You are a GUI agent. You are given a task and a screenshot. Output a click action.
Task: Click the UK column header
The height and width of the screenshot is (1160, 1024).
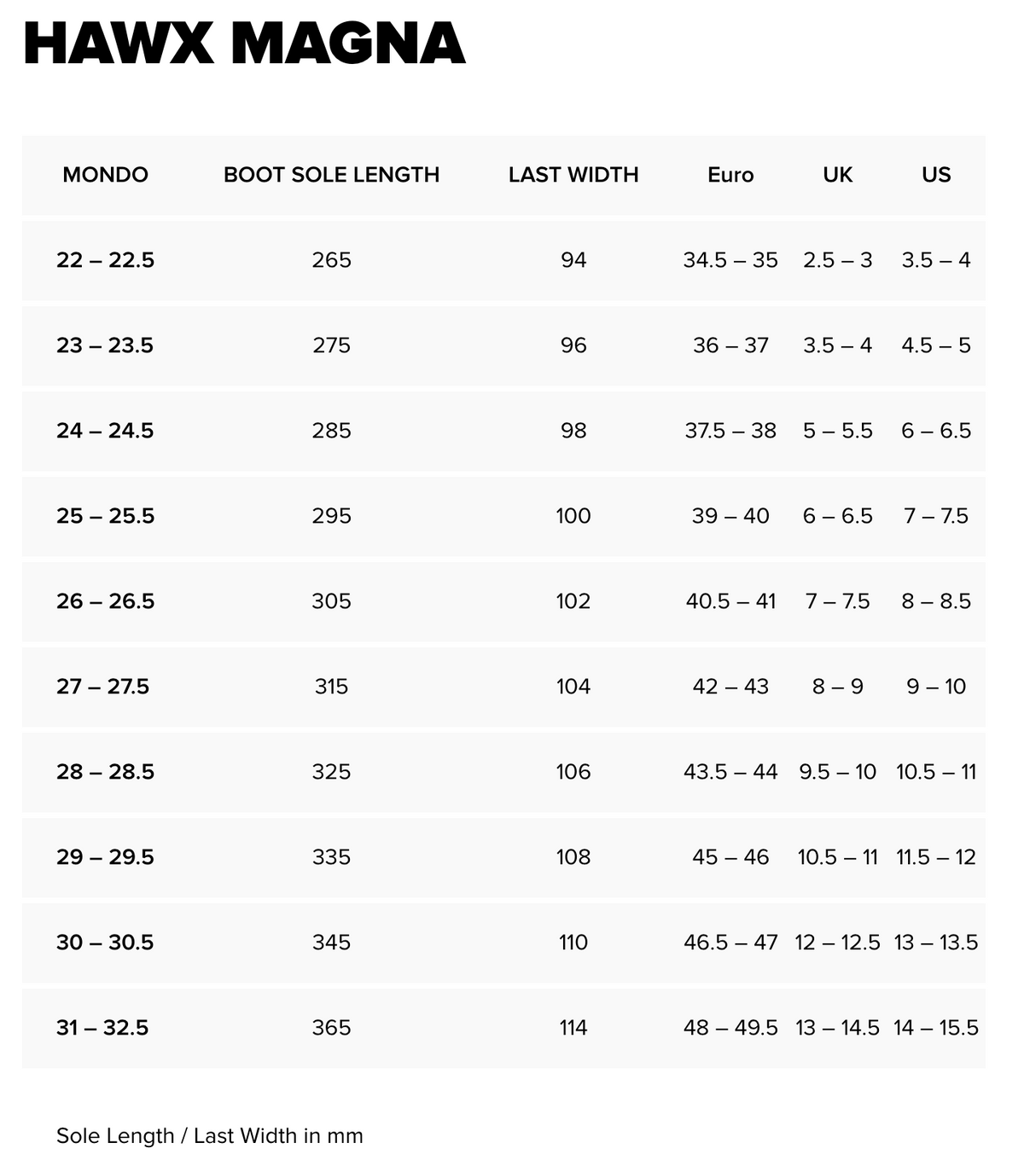837,175
